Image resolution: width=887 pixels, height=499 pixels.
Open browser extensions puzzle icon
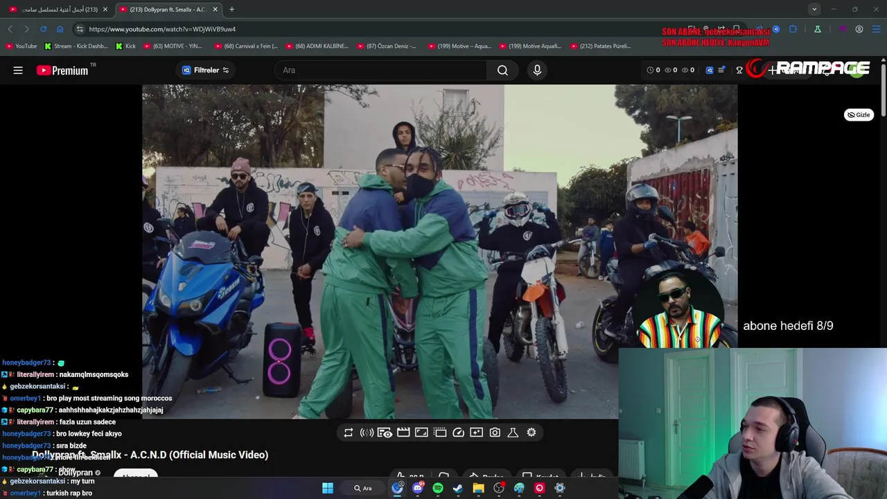[x=793, y=29]
